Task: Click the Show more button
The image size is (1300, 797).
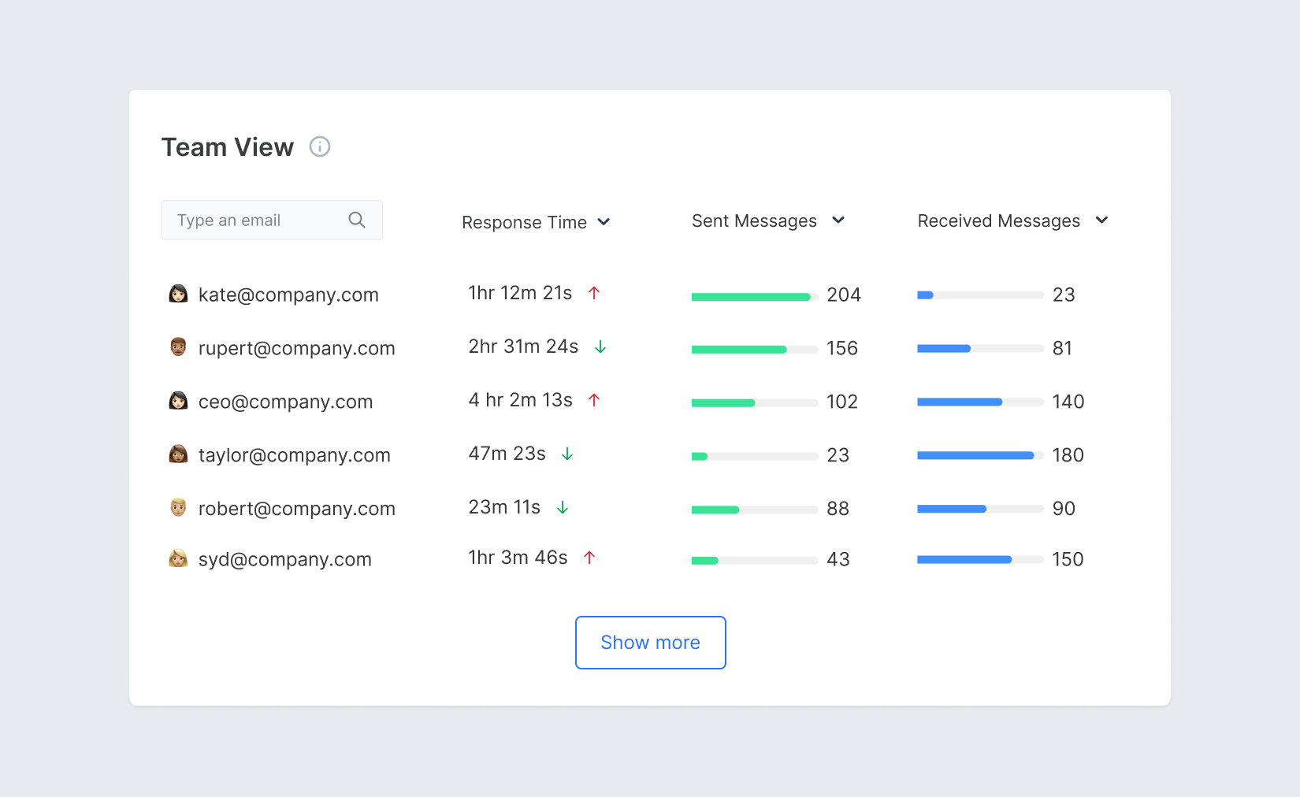Action: click(x=650, y=643)
